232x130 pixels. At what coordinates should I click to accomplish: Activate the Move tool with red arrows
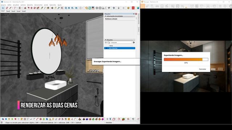32,8
